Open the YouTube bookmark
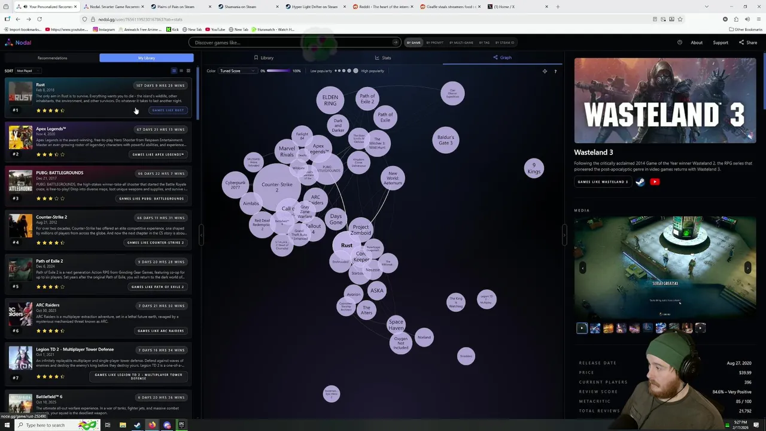 [215, 29]
